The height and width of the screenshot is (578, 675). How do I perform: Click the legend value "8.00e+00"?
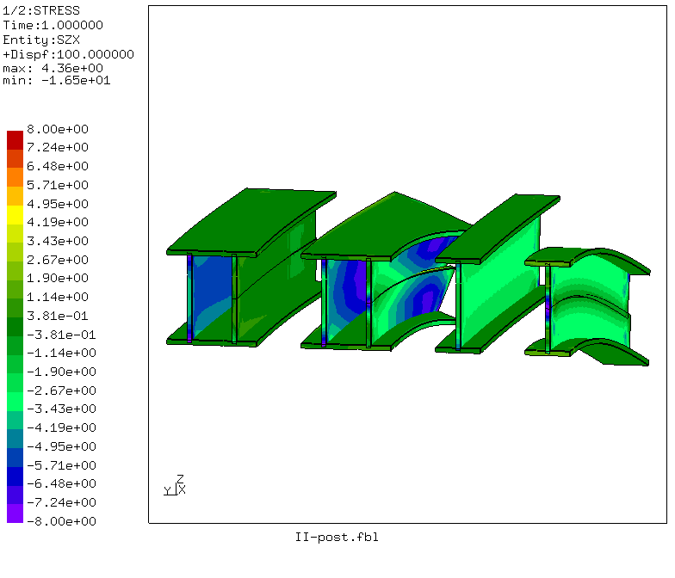pyautogui.click(x=58, y=129)
